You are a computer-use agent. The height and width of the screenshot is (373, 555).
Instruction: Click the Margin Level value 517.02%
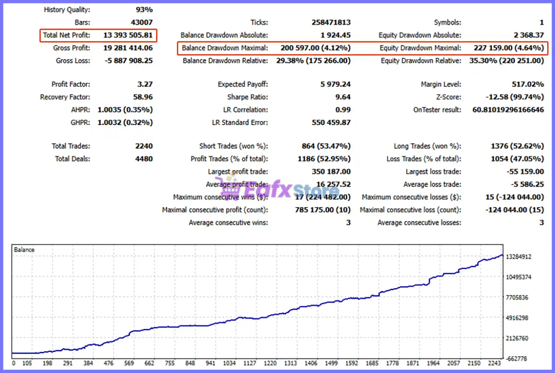(x=528, y=85)
